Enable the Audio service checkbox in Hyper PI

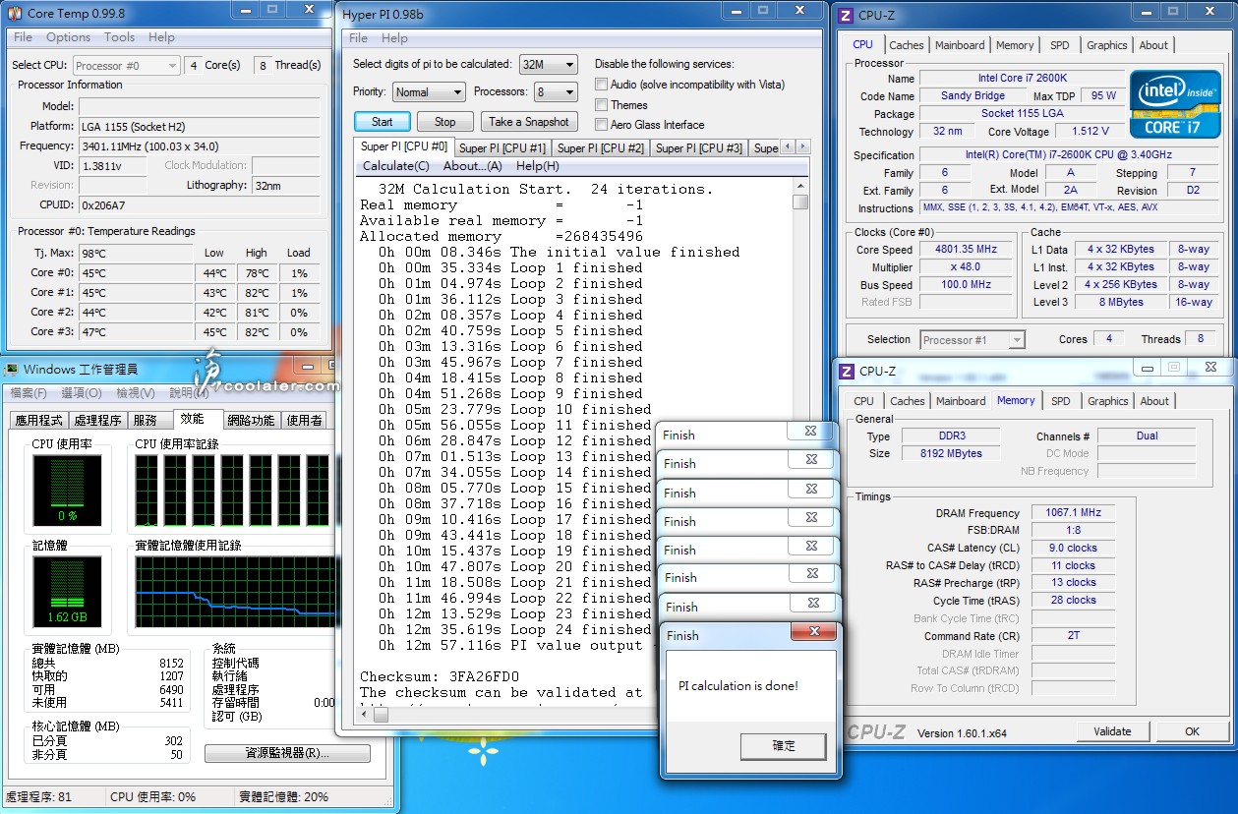pos(601,85)
